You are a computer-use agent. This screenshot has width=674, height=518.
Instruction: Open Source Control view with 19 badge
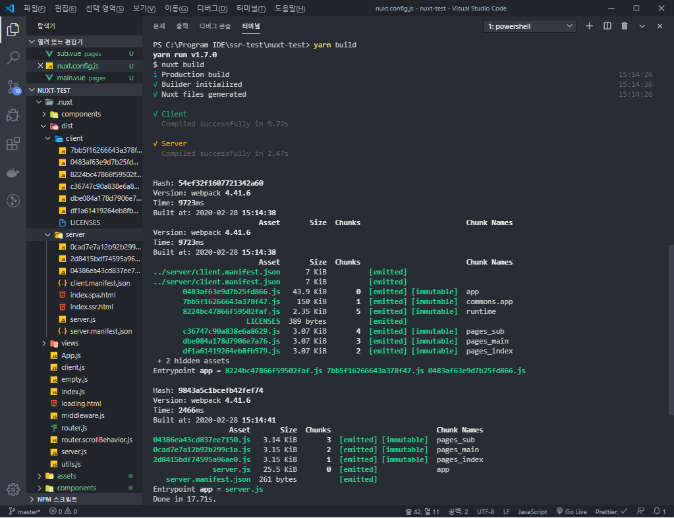[x=13, y=87]
